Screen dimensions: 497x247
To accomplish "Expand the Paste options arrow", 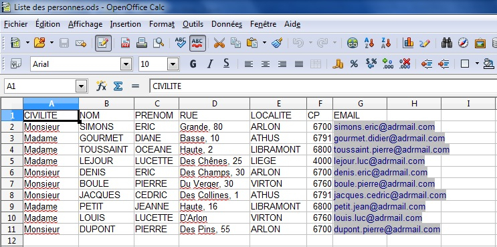I will (264, 43).
